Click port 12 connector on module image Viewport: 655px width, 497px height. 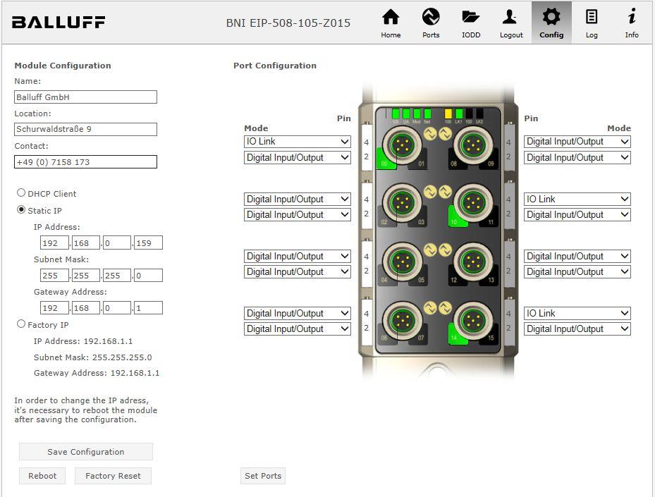(x=473, y=262)
